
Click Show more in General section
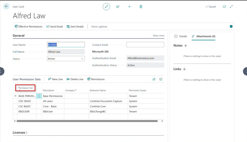pos(158,36)
